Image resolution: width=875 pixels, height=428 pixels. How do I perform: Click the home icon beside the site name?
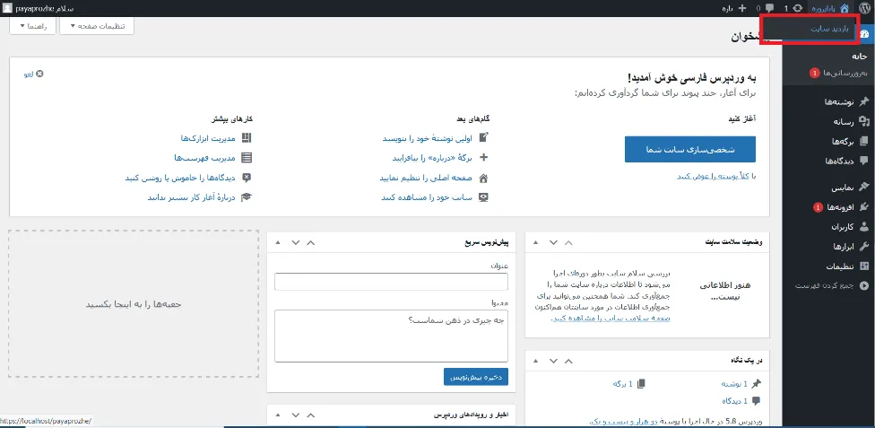[845, 8]
